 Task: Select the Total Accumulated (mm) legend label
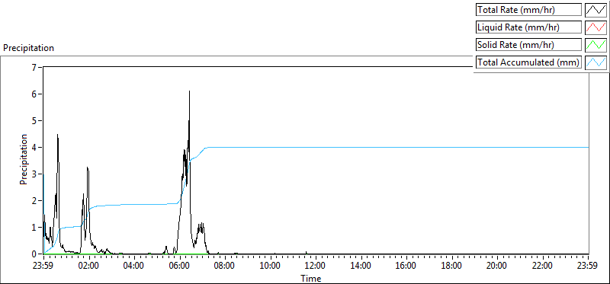point(528,62)
